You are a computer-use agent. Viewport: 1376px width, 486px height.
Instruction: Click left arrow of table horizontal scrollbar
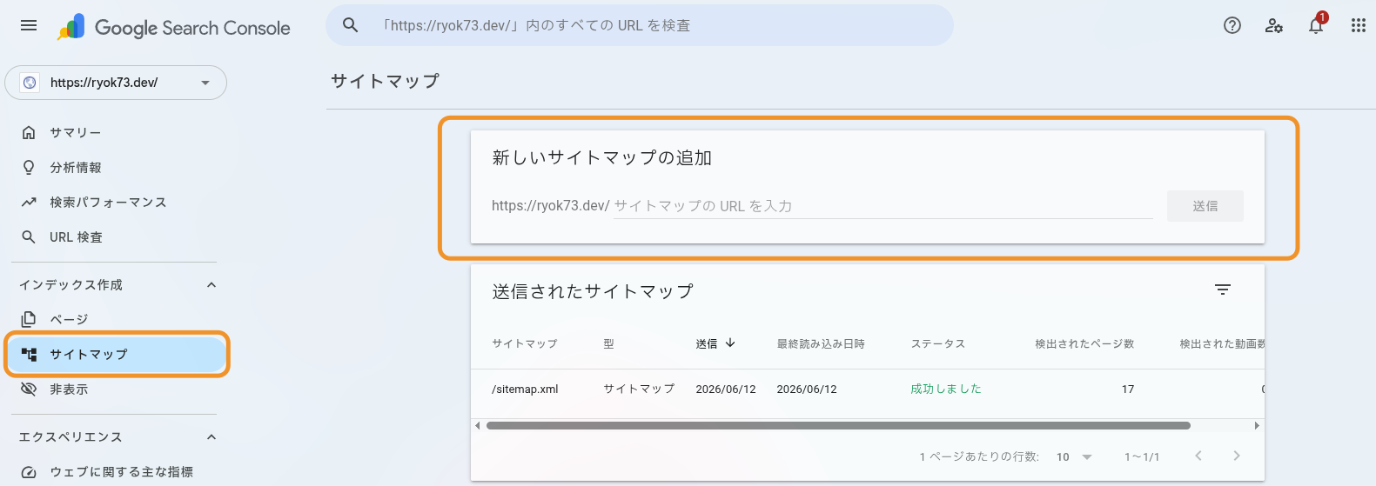click(x=477, y=425)
